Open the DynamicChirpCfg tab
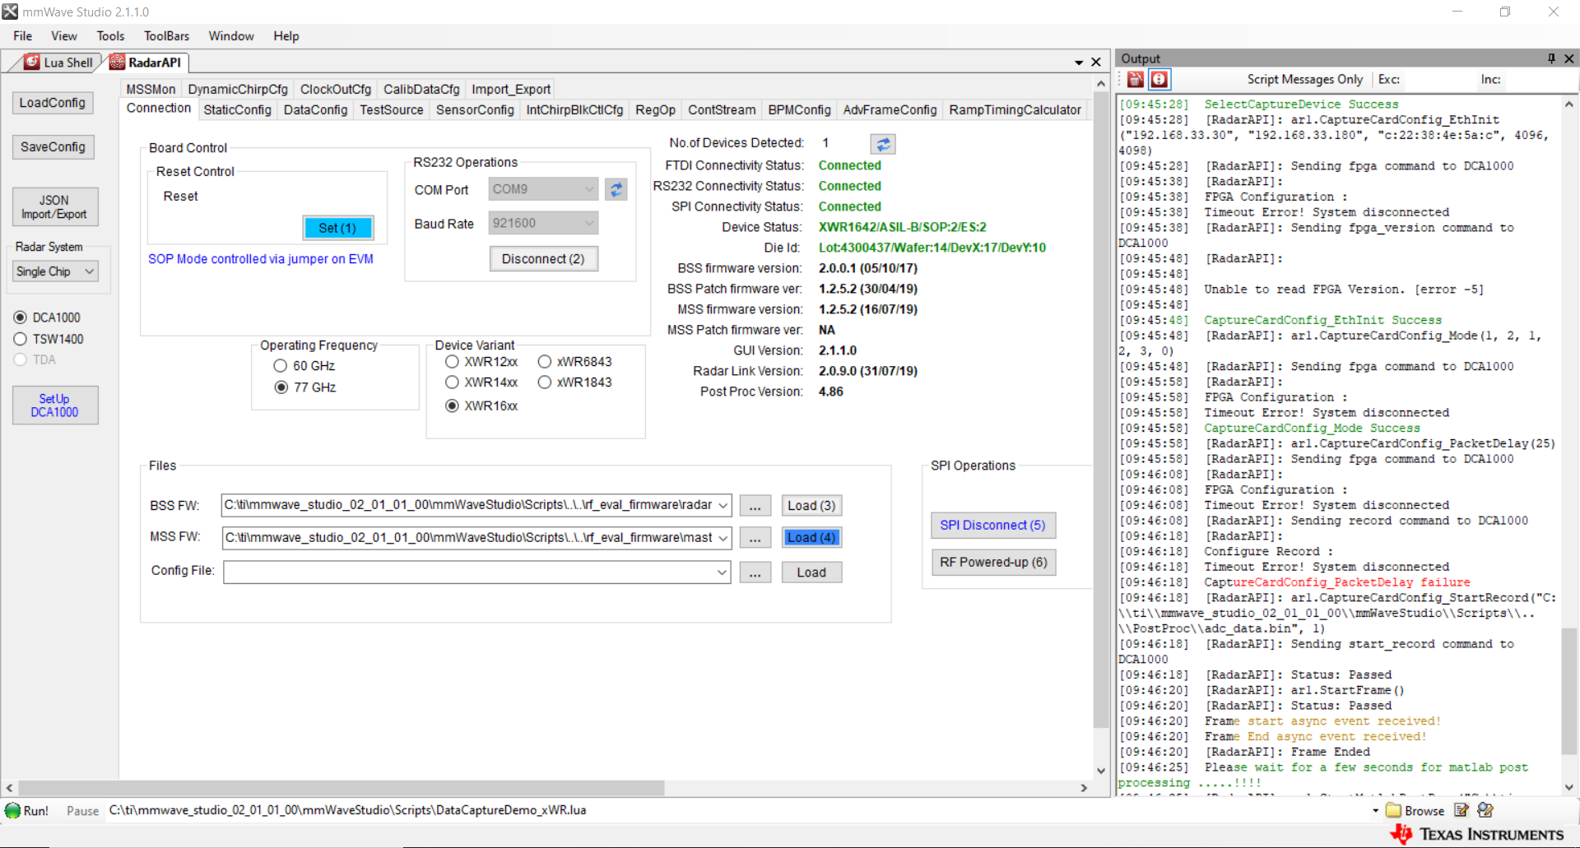Viewport: 1580px width, 848px height. (x=238, y=90)
